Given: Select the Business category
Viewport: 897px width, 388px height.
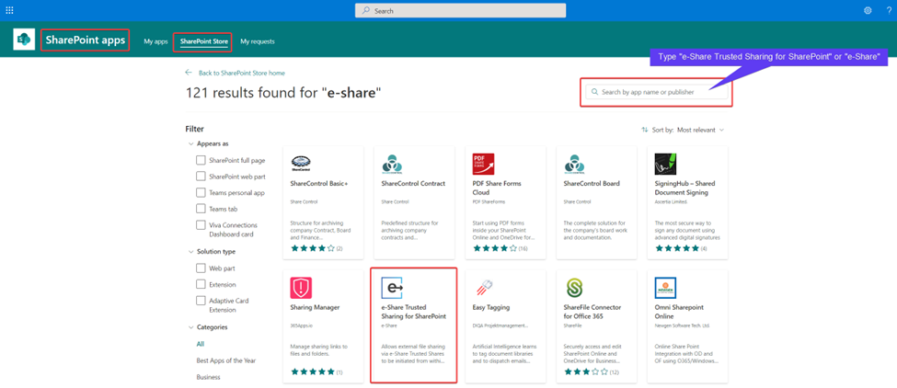Looking at the screenshot, I should (x=208, y=377).
